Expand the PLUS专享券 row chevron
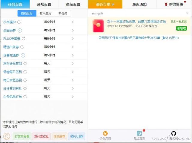 coord(73,39)
